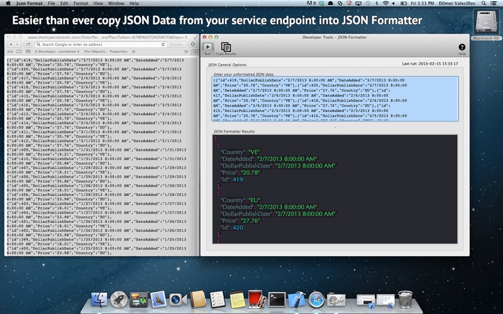Image resolution: width=503 pixels, height=314 pixels.
Task: Expand Safari bookmarks overflow chevron
Action: [x=186, y=51]
